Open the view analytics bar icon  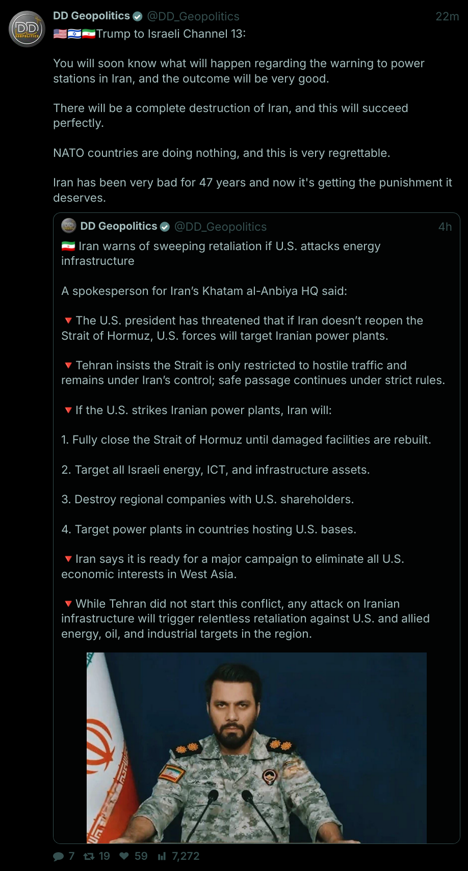[162, 856]
